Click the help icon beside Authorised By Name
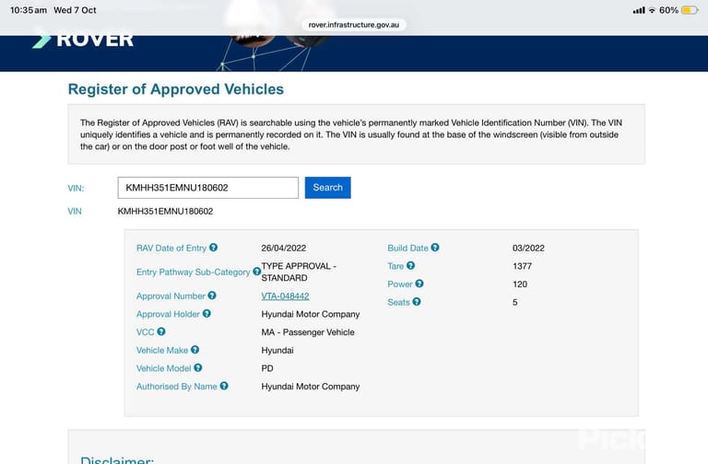 coord(224,386)
